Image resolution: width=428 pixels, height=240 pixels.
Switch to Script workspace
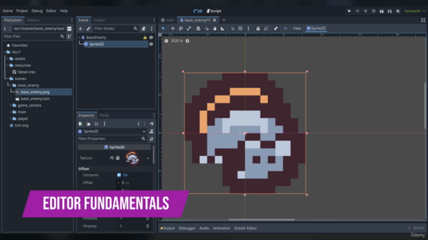pyautogui.click(x=214, y=11)
